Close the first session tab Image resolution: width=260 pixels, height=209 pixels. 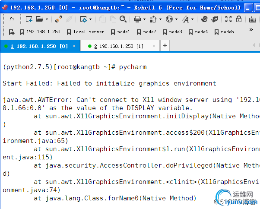point(74,46)
